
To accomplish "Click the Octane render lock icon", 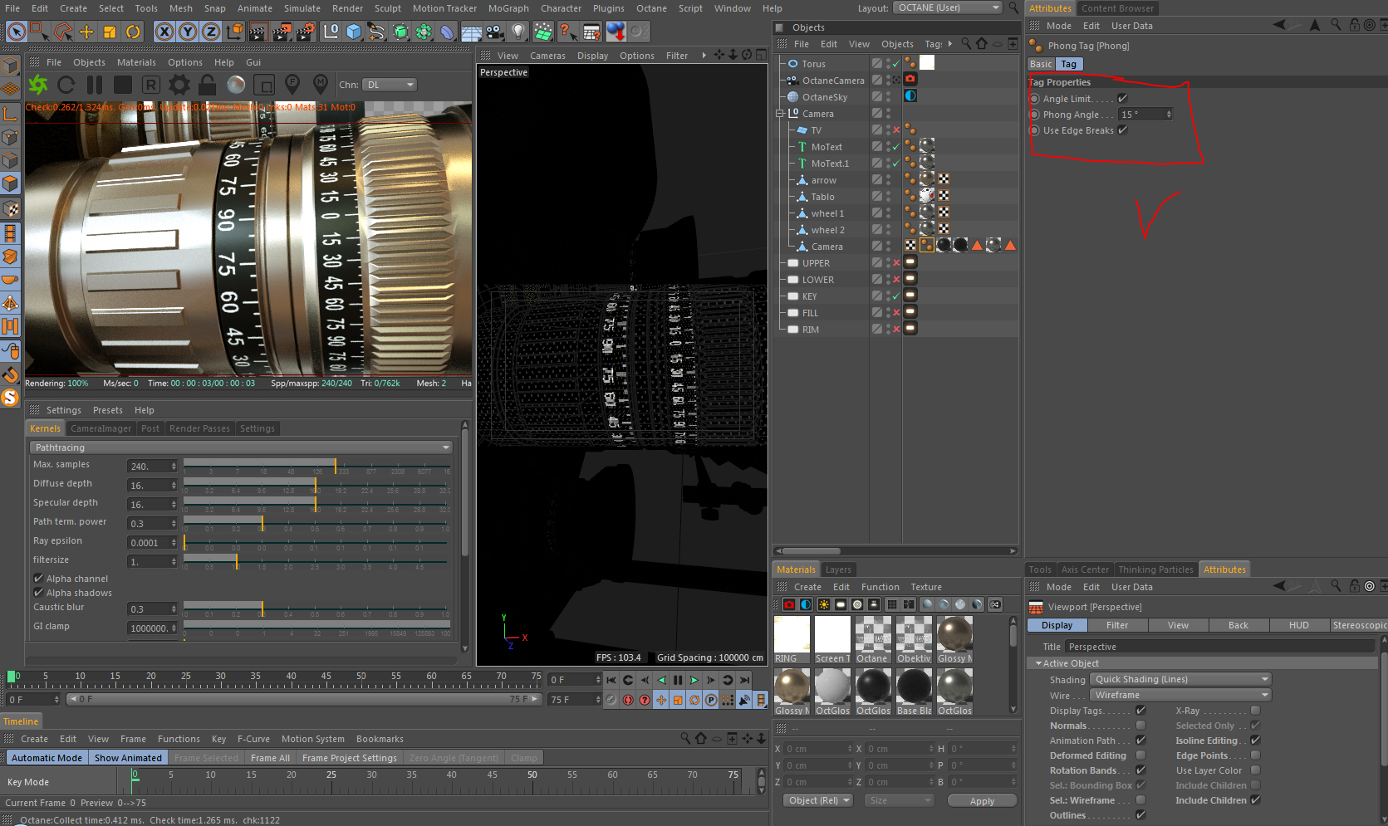I will (207, 85).
